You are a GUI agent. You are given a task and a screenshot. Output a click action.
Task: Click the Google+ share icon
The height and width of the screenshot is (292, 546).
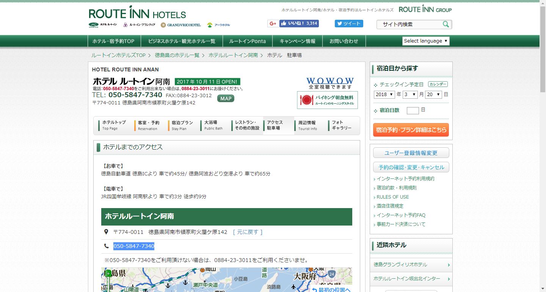273,24
